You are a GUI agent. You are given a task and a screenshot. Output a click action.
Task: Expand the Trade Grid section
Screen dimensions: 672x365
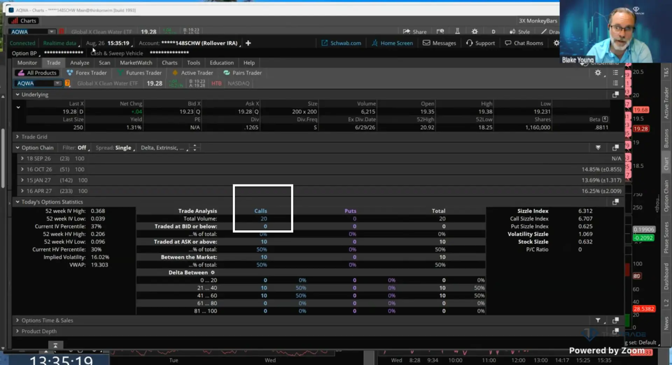[x=17, y=137]
